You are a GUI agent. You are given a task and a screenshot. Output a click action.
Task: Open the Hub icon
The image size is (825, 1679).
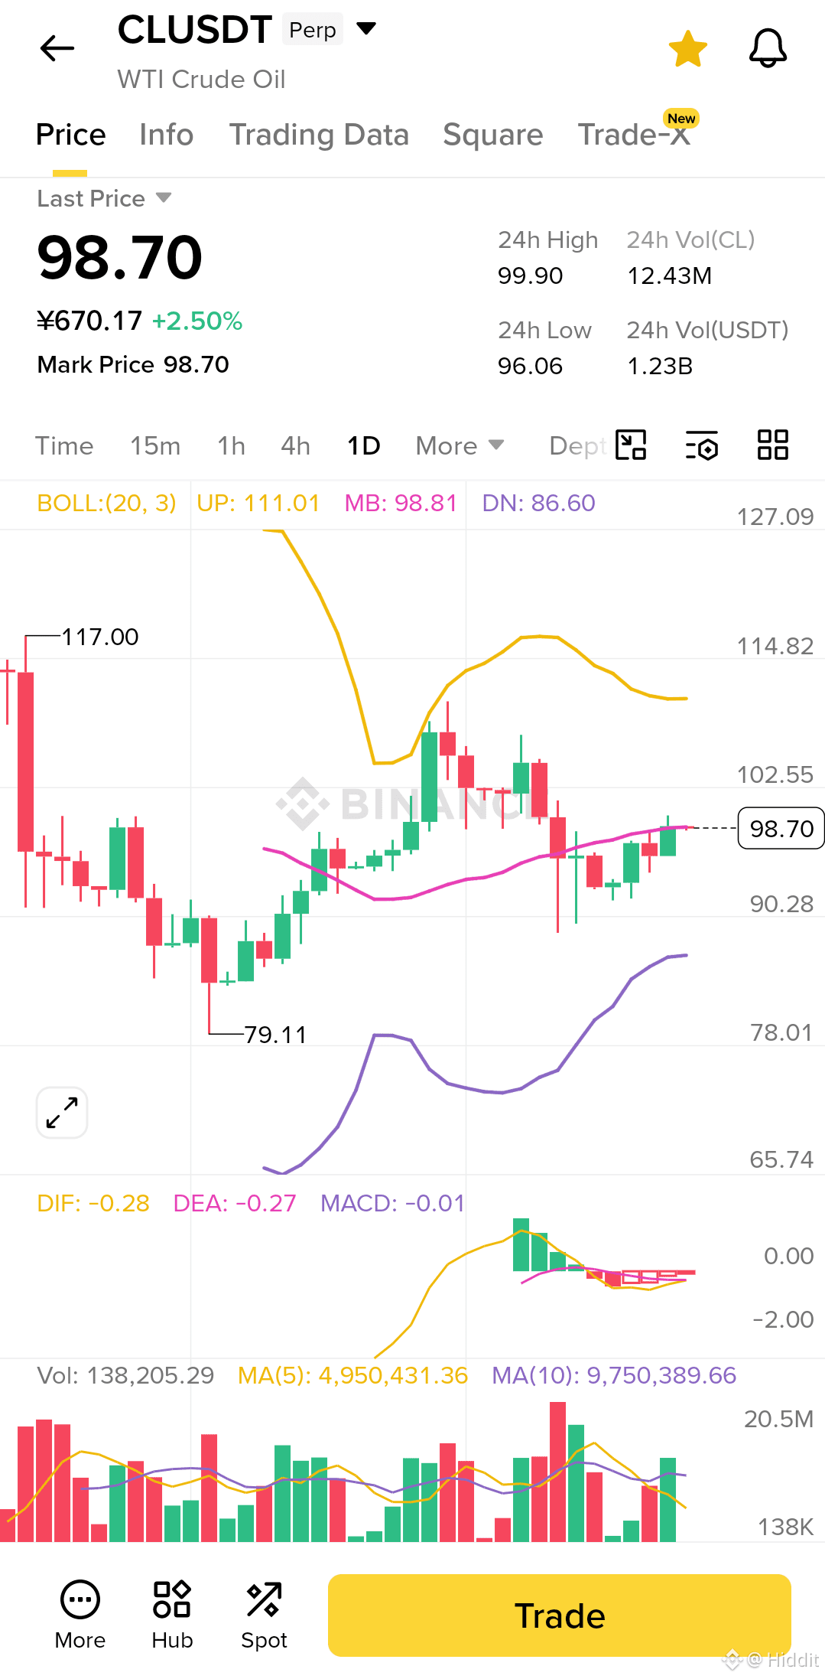(172, 1615)
